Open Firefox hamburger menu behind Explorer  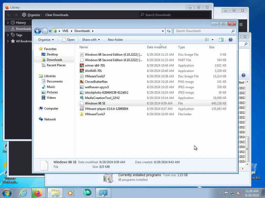pos(241,24)
